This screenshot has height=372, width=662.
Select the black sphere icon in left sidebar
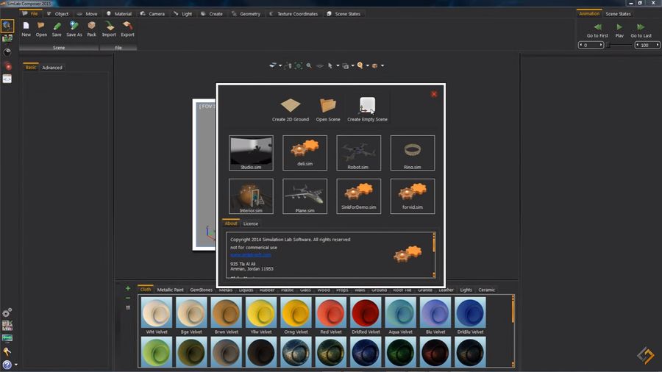click(7, 52)
